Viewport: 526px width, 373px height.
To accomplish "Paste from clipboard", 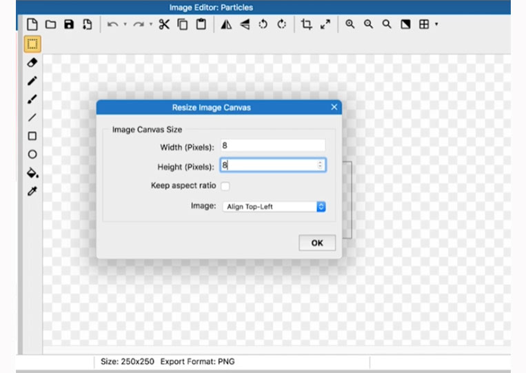I will click(201, 24).
